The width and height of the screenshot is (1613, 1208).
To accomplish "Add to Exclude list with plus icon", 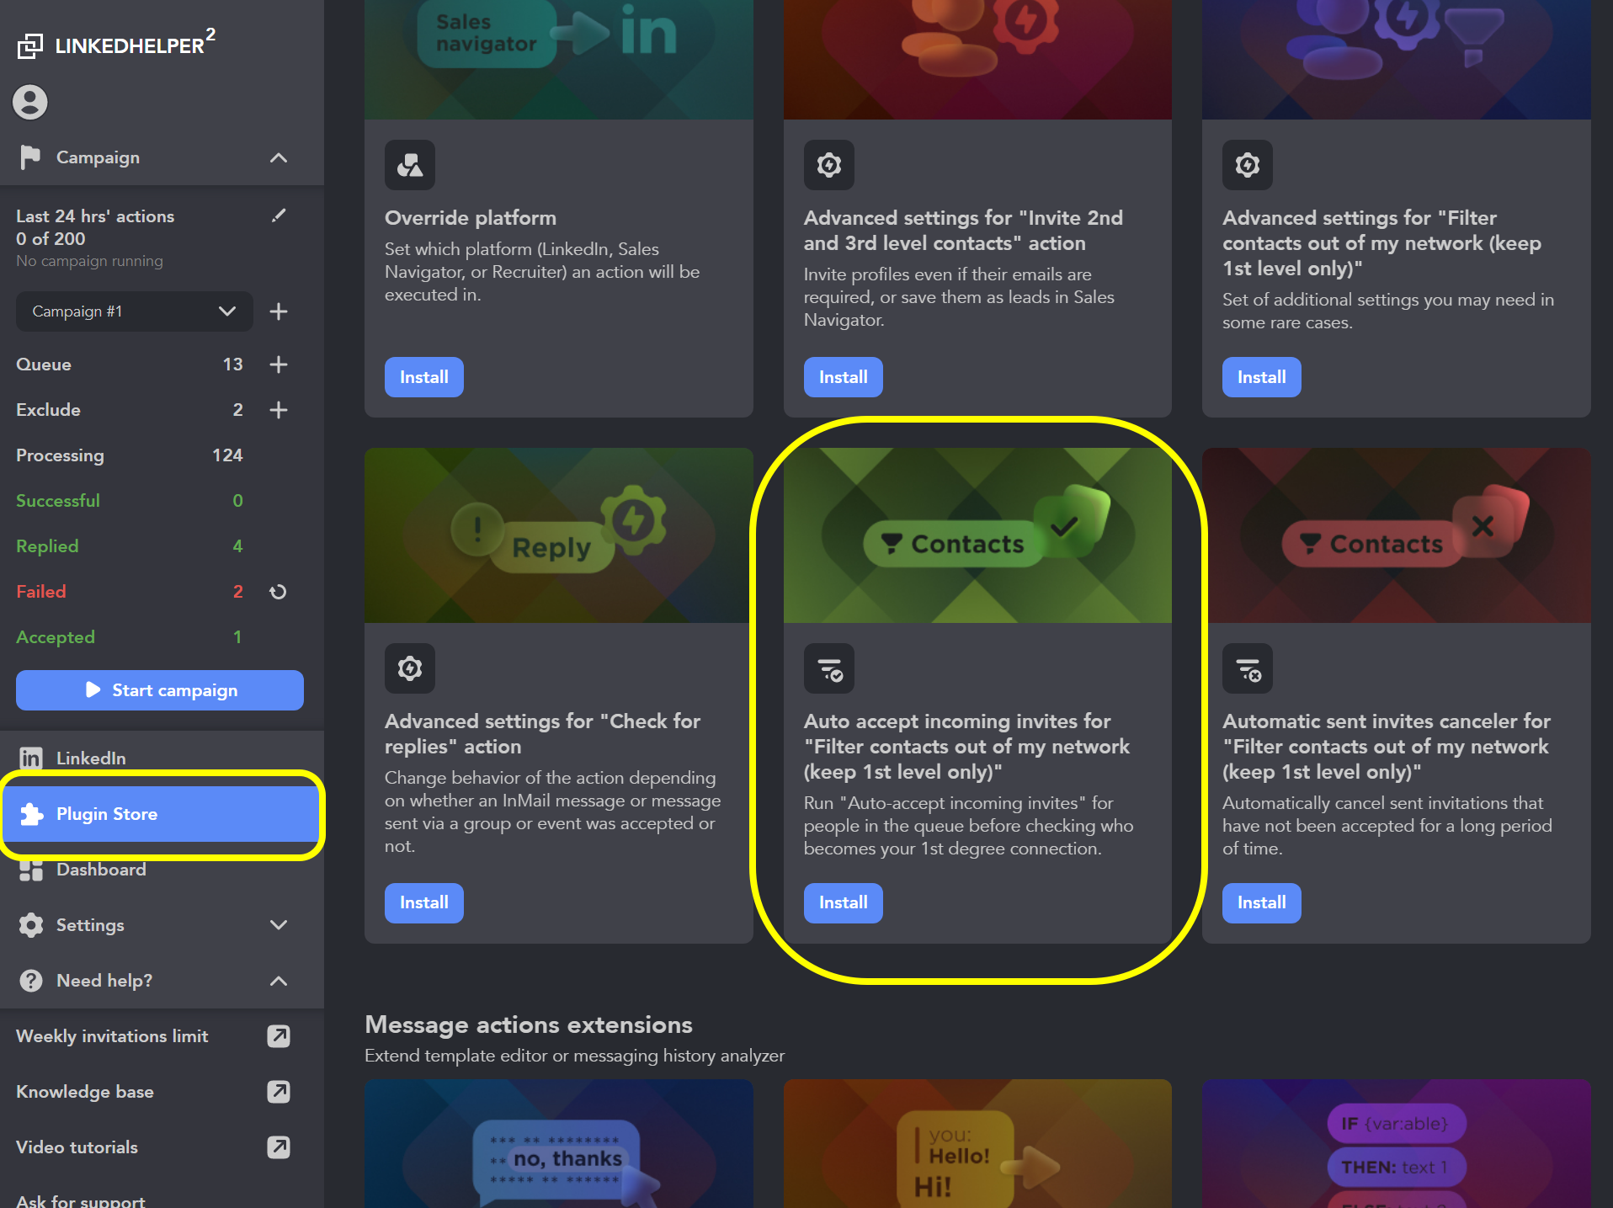I will click(279, 410).
